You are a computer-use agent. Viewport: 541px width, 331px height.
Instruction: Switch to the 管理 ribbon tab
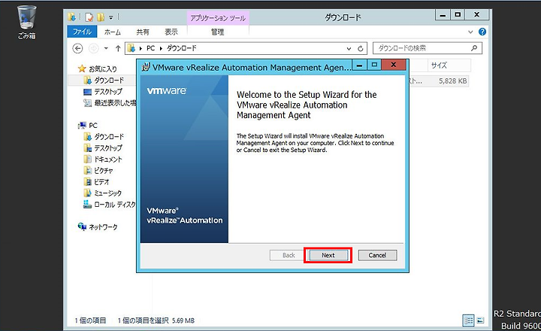coord(218,32)
